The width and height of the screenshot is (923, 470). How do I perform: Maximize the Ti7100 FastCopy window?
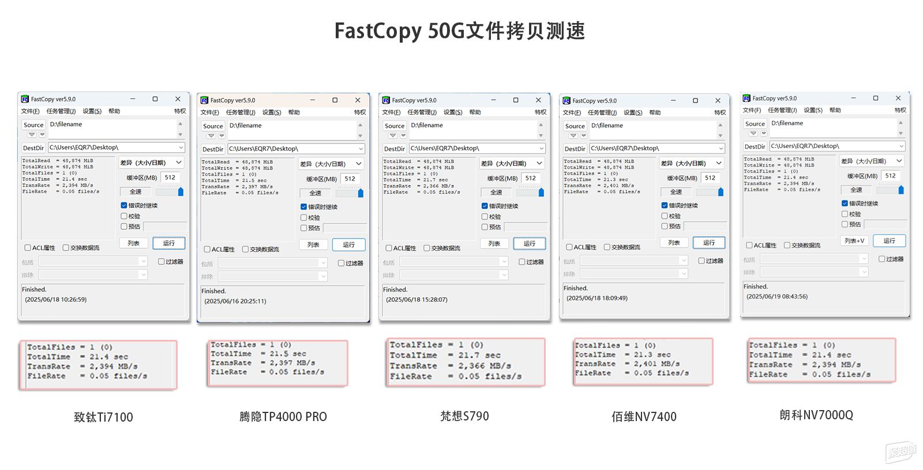pyautogui.click(x=155, y=99)
